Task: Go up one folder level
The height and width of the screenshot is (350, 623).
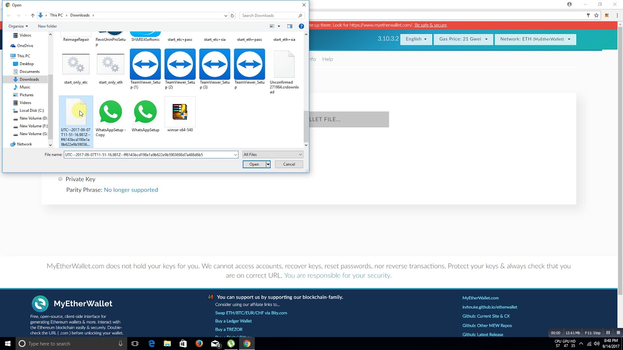Action: pyautogui.click(x=33, y=16)
